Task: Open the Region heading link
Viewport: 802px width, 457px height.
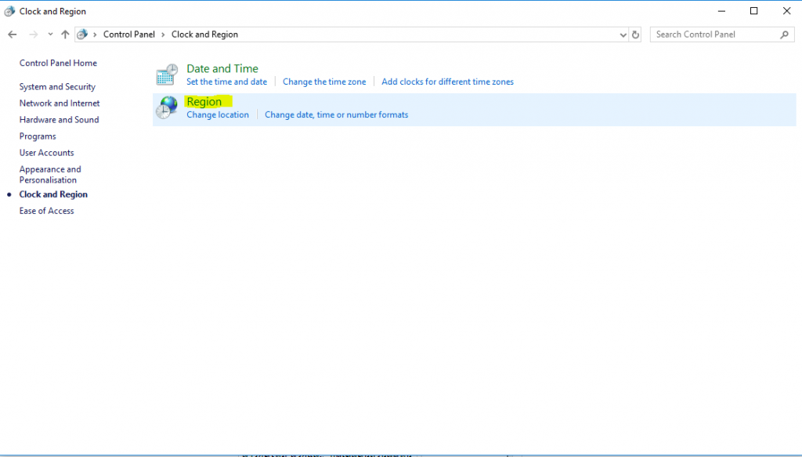Action: [204, 101]
